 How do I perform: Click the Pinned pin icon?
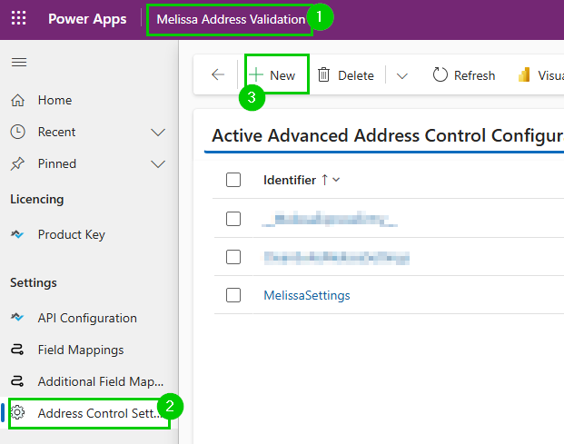point(17,164)
